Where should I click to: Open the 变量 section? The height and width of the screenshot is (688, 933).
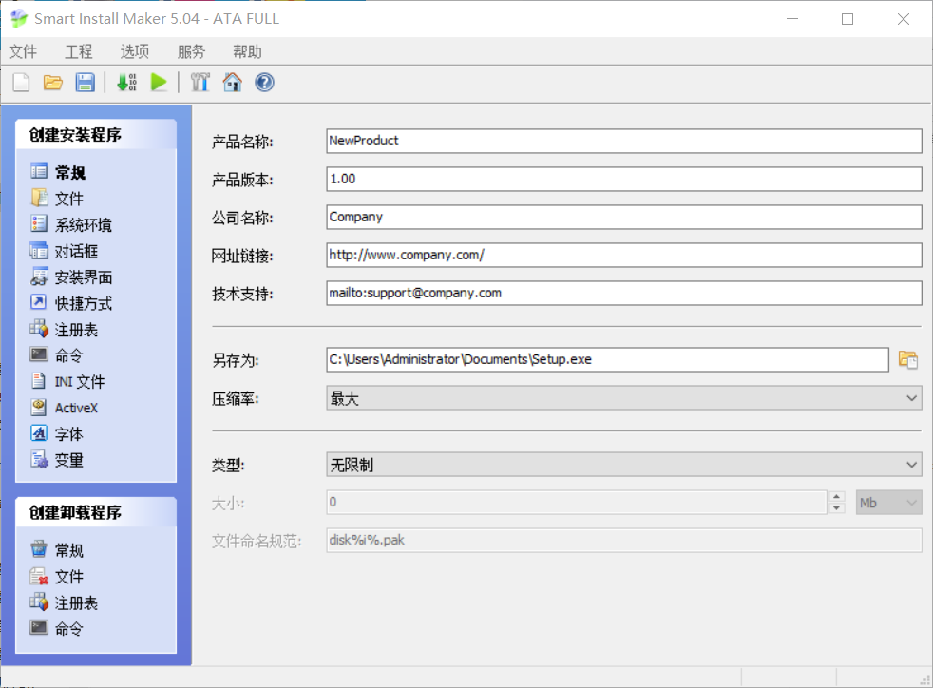tap(56, 460)
